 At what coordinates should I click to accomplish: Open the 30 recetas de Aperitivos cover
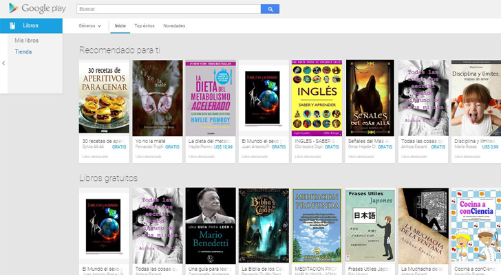point(104,97)
